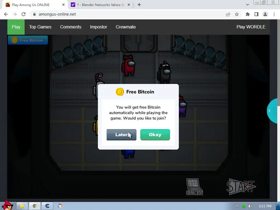
Task: Open the Top Games menu item
Action: (40, 27)
